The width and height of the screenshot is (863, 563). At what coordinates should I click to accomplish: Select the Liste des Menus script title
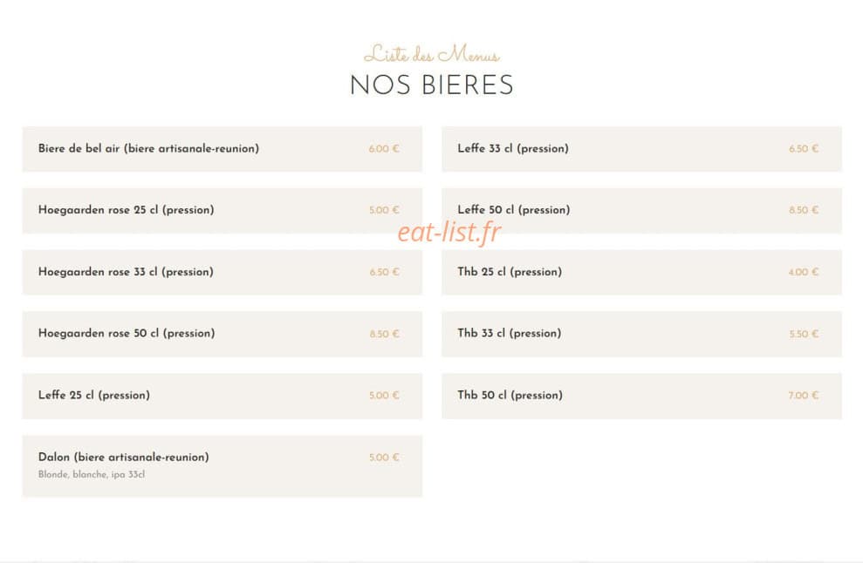(431, 54)
